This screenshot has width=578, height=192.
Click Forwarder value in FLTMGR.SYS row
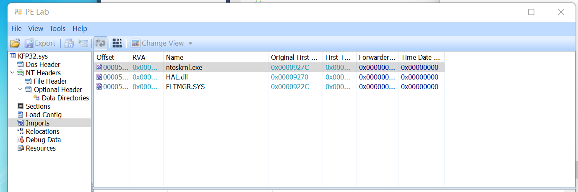pyautogui.click(x=377, y=87)
